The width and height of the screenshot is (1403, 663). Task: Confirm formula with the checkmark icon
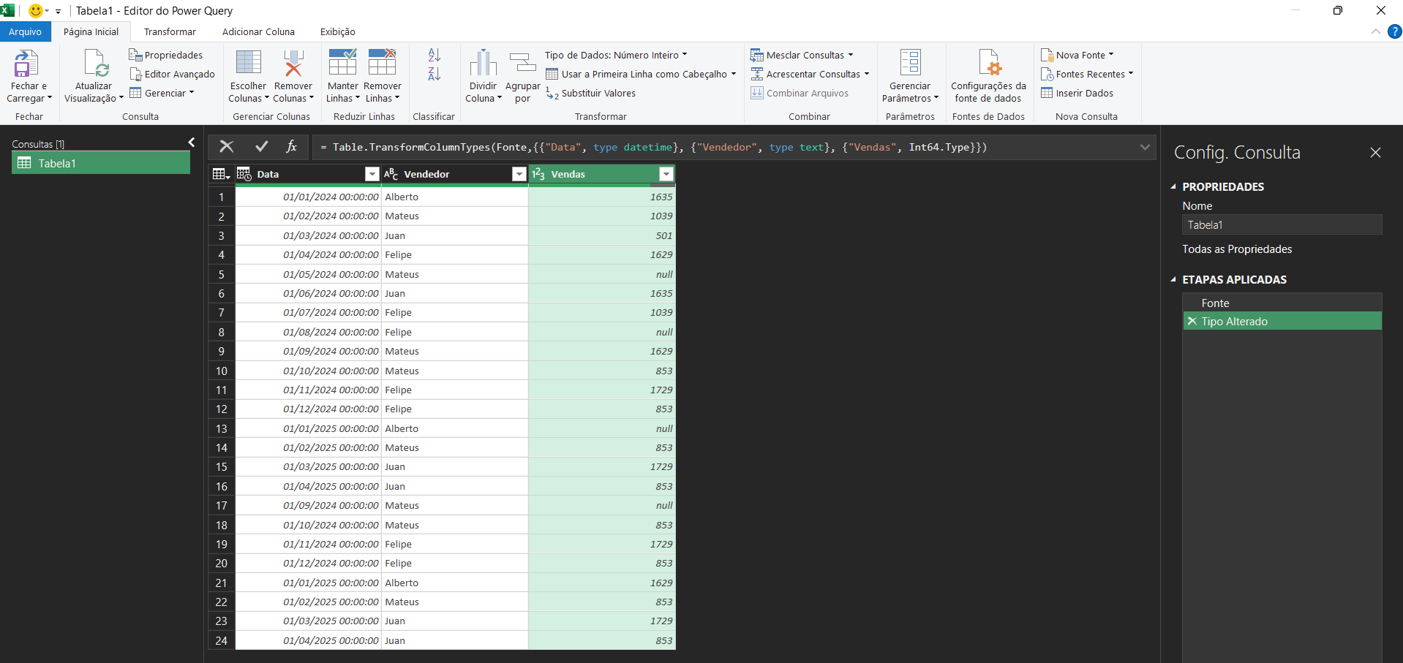pyautogui.click(x=261, y=147)
